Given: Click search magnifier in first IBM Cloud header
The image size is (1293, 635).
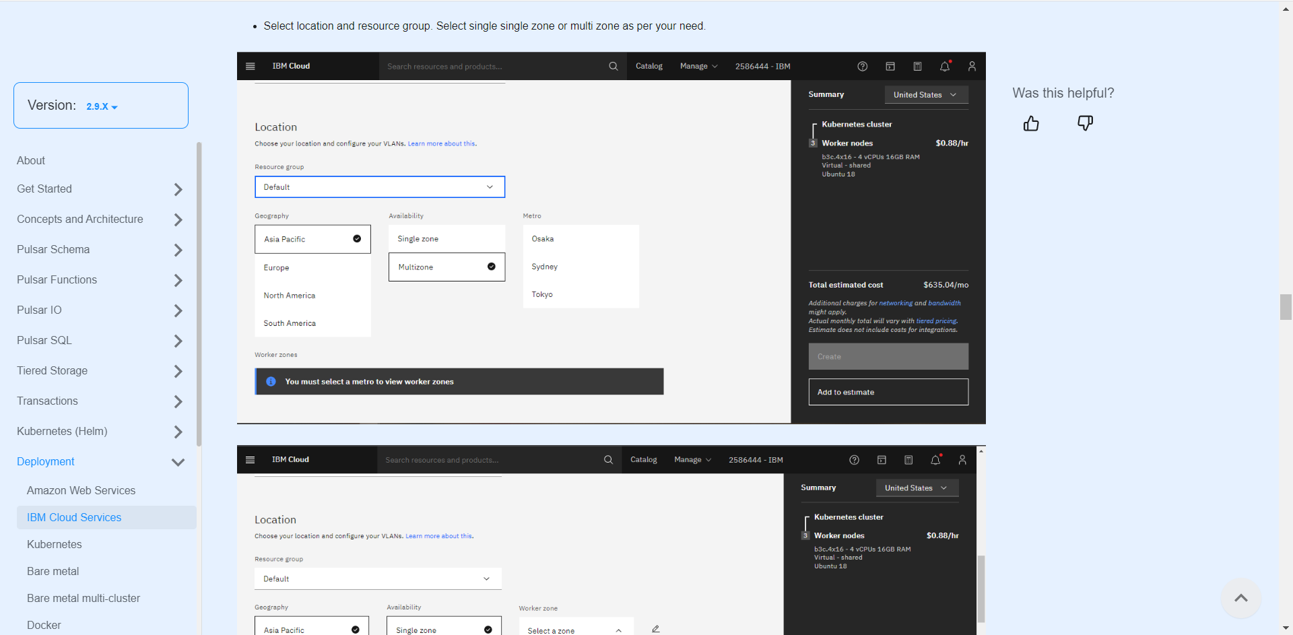Looking at the screenshot, I should 613,66.
